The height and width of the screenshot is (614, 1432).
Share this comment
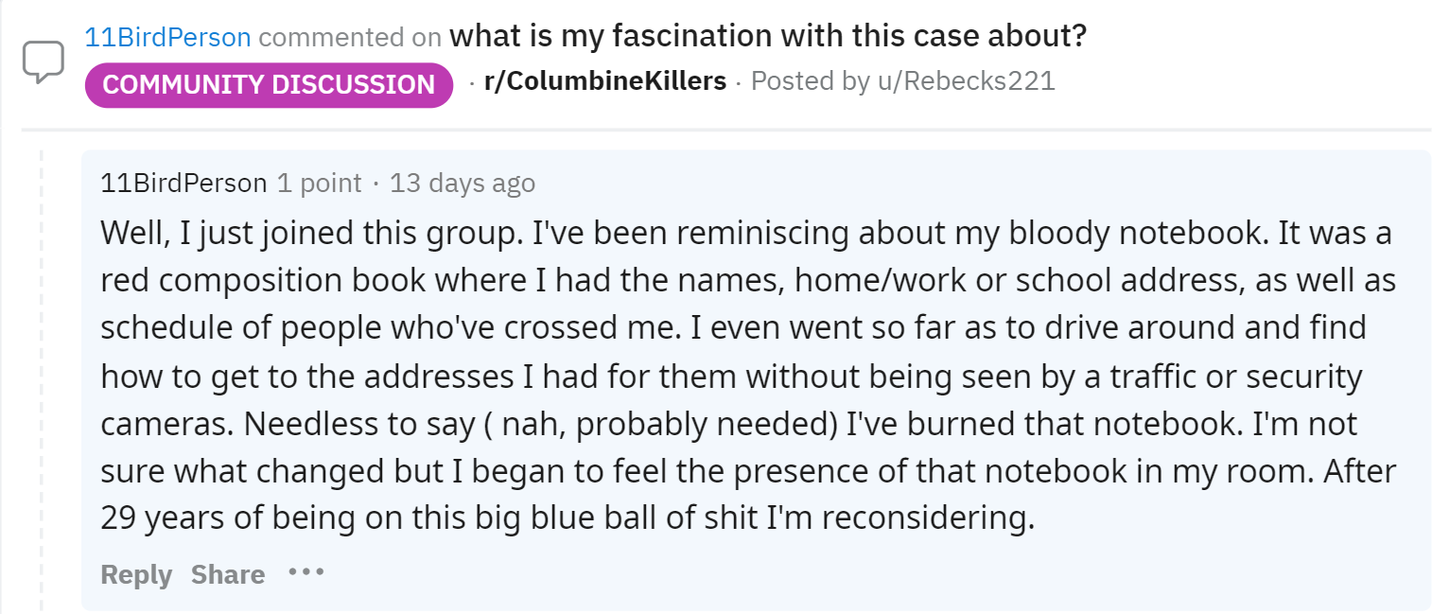227,574
